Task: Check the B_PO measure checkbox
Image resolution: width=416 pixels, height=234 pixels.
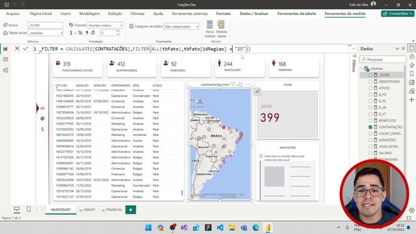Action: 370,94
